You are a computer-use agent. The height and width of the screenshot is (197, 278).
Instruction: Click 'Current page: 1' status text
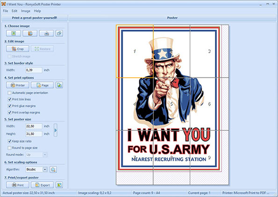pyautogui.click(x=199, y=193)
